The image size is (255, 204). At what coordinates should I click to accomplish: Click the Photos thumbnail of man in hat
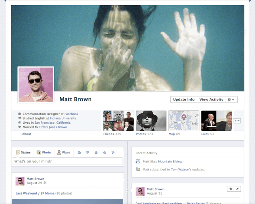pyautogui.click(x=151, y=121)
